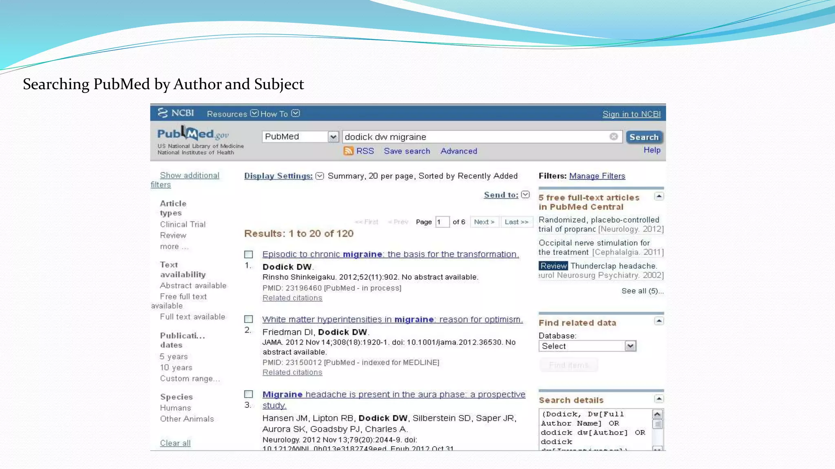
Task: Click Show additional filters link
Action: [185, 180]
